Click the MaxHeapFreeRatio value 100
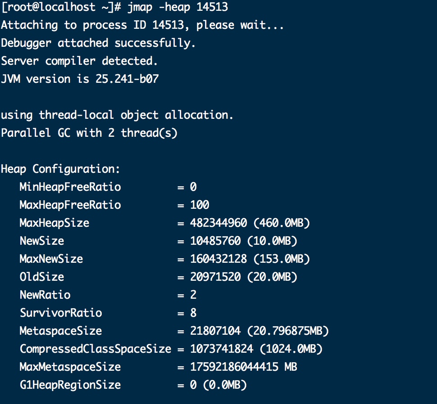The width and height of the screenshot is (437, 404). click(x=200, y=205)
